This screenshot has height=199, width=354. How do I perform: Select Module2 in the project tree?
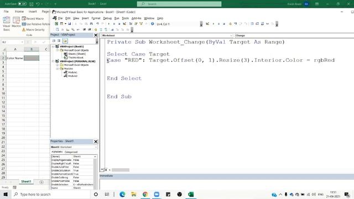[x=72, y=76]
